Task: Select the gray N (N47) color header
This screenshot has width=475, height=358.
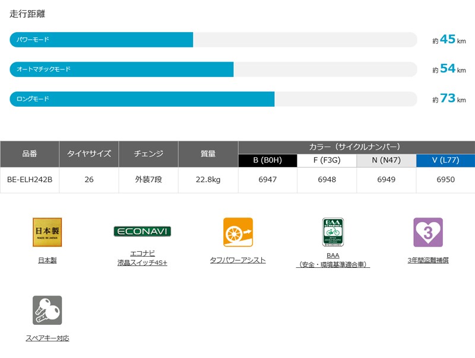Action: pyautogui.click(x=386, y=161)
